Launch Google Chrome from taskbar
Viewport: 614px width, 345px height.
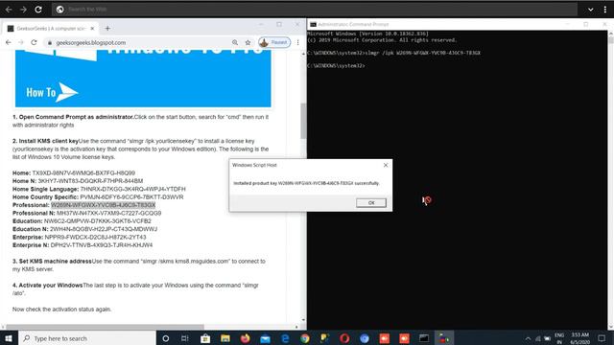[305, 338]
